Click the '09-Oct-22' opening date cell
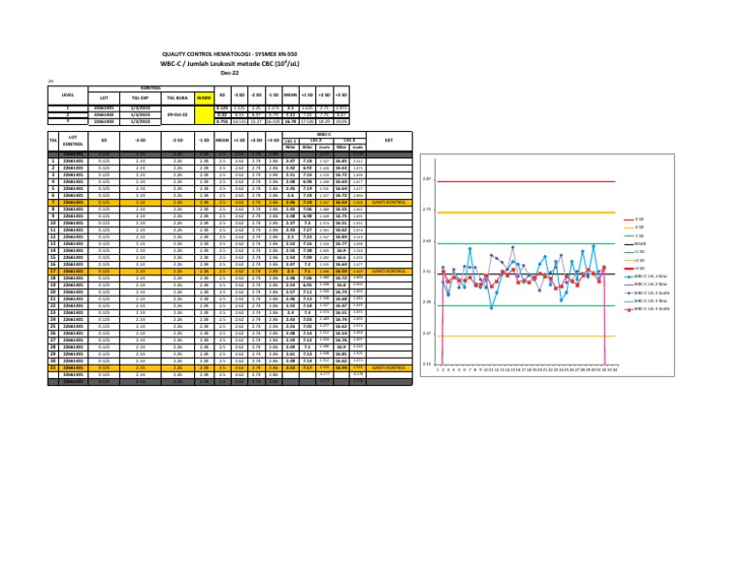 pyautogui.click(x=178, y=115)
